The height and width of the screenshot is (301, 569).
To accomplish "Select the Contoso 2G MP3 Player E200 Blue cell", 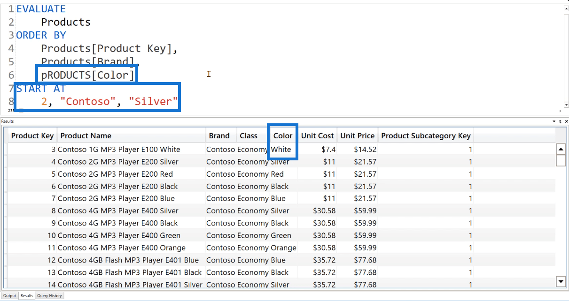I will click(x=131, y=198).
